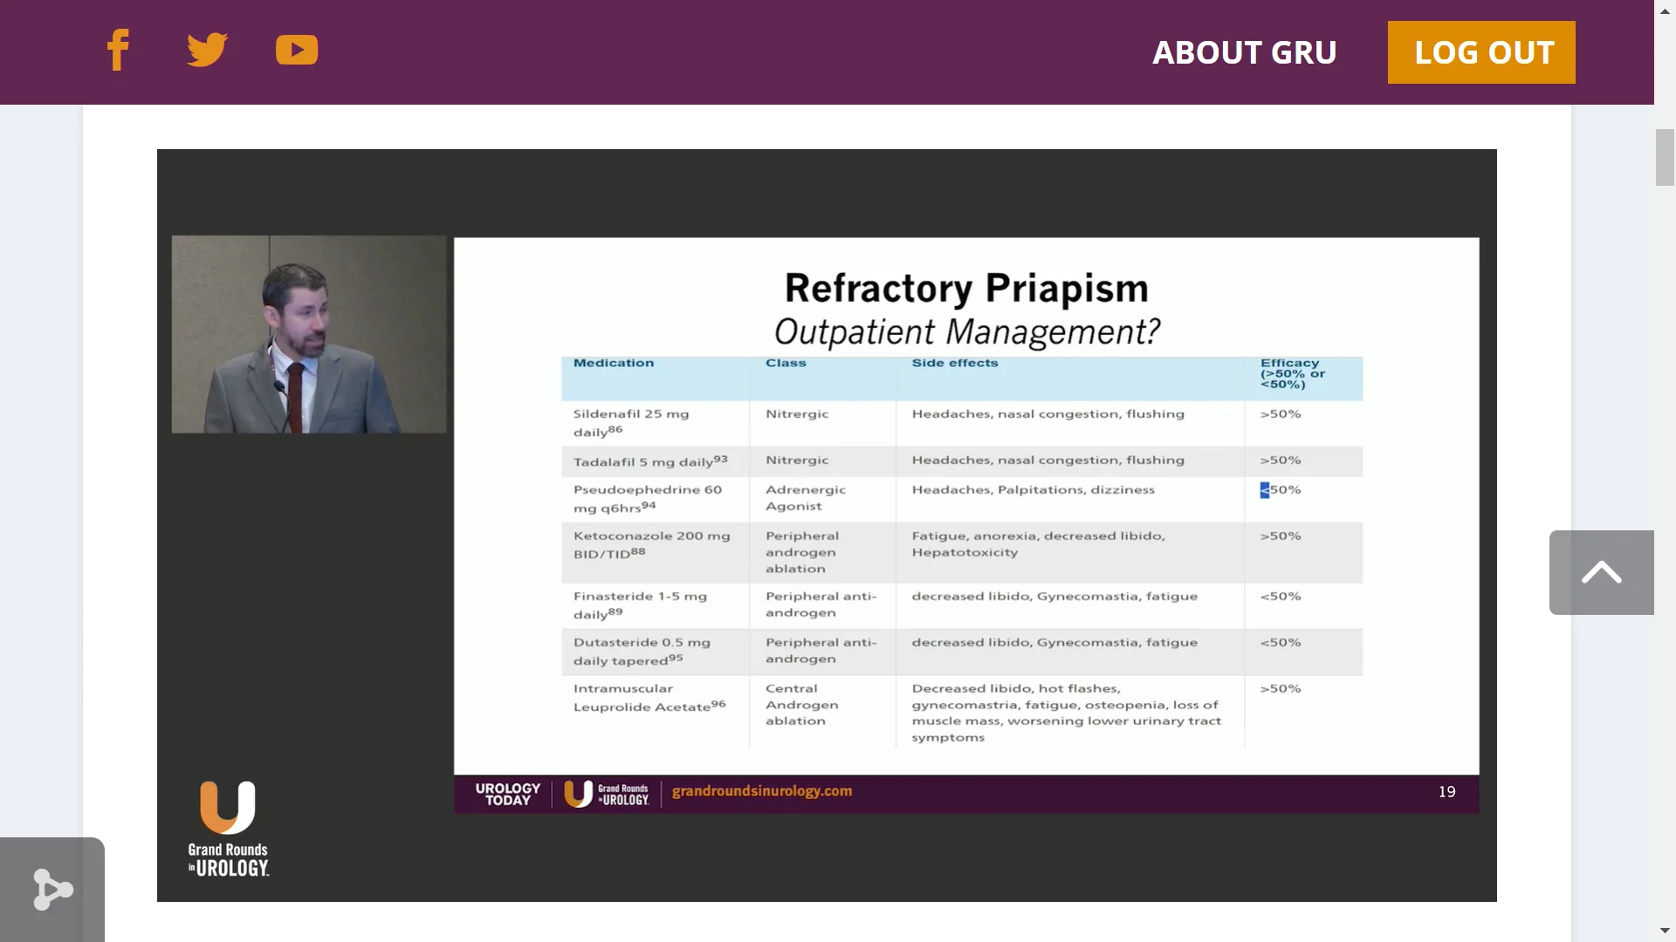The height and width of the screenshot is (942, 1676).
Task: Click slide number 19
Action: click(1447, 792)
